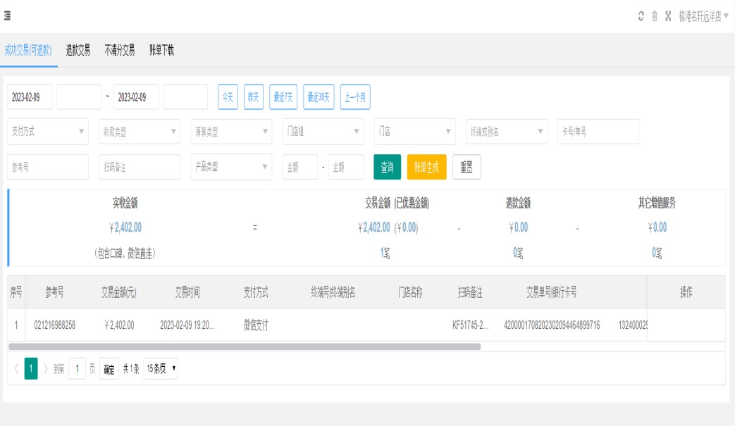This screenshot has width=735, height=426.
Task: Click the sidebar collapse menu icon
Action: [x=7, y=15]
